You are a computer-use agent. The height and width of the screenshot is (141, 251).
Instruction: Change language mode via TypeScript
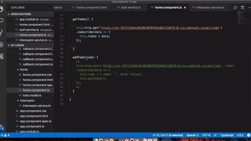(x=227, y=135)
